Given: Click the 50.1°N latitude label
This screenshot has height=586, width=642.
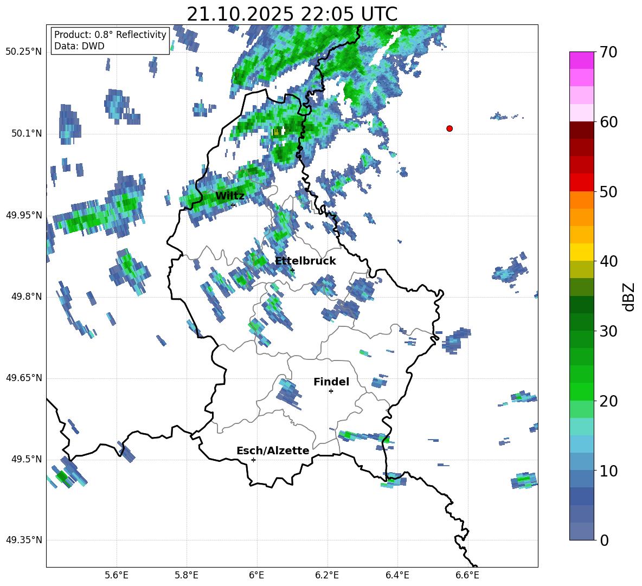Looking at the screenshot, I should coord(27,133).
